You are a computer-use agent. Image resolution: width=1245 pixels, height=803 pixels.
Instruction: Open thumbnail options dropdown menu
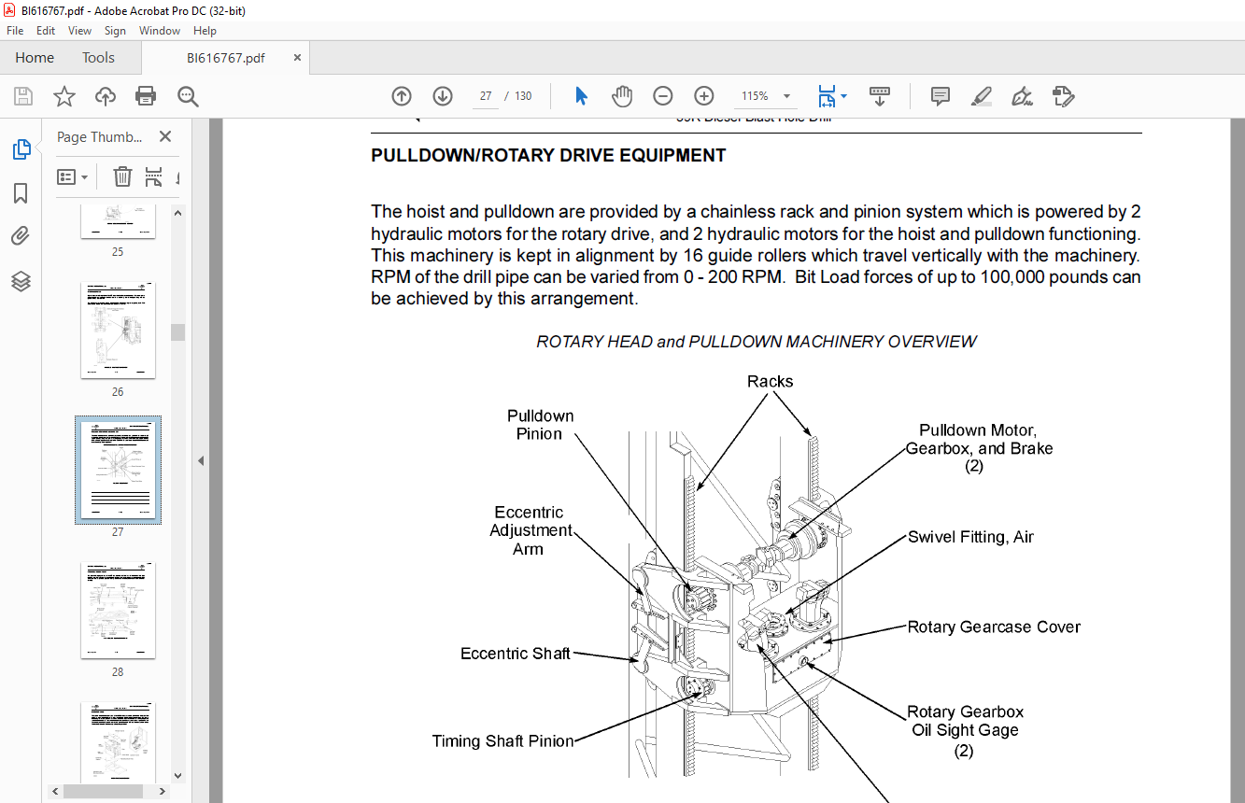73,176
